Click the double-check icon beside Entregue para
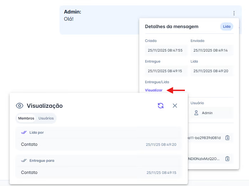The height and width of the screenshot is (186, 249). point(24,160)
